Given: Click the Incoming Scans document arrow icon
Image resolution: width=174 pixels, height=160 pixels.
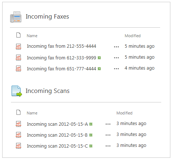Looking at the screenshot, I should [x=17, y=91].
